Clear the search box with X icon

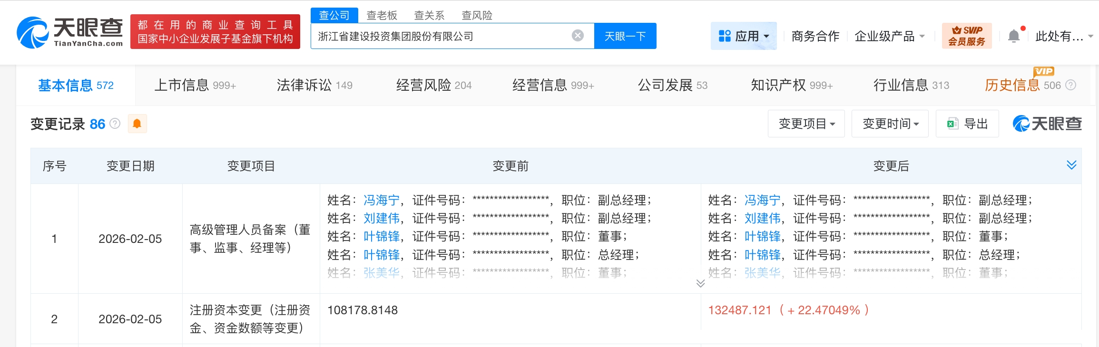(578, 36)
